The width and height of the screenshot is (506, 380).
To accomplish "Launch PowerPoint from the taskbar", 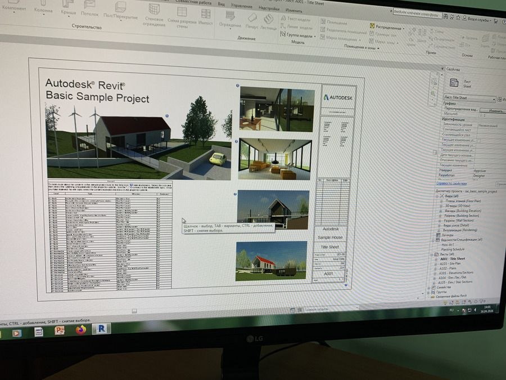I will point(60,331).
